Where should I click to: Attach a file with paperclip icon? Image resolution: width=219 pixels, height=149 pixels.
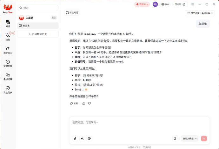pos(75,138)
